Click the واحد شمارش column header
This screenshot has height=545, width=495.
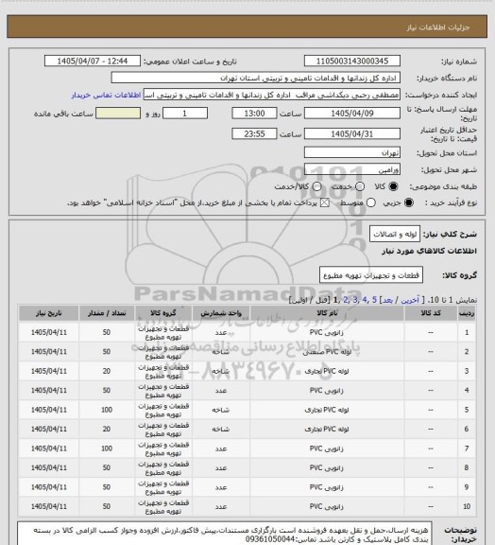click(221, 313)
